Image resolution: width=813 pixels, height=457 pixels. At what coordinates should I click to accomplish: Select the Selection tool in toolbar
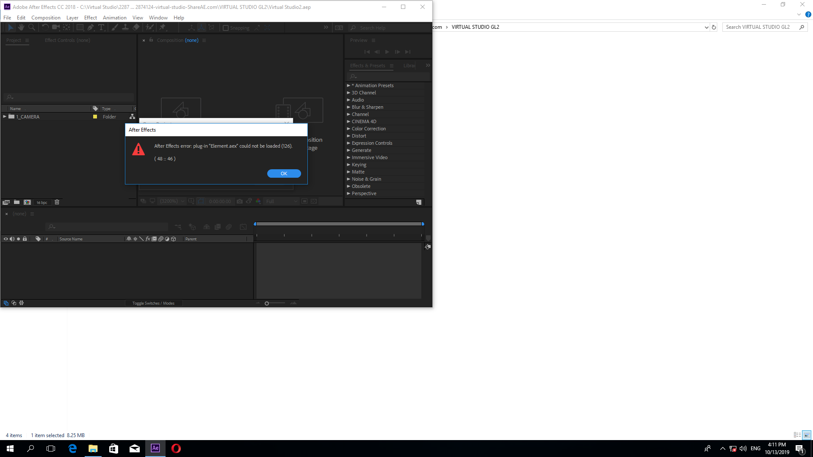pos(10,28)
